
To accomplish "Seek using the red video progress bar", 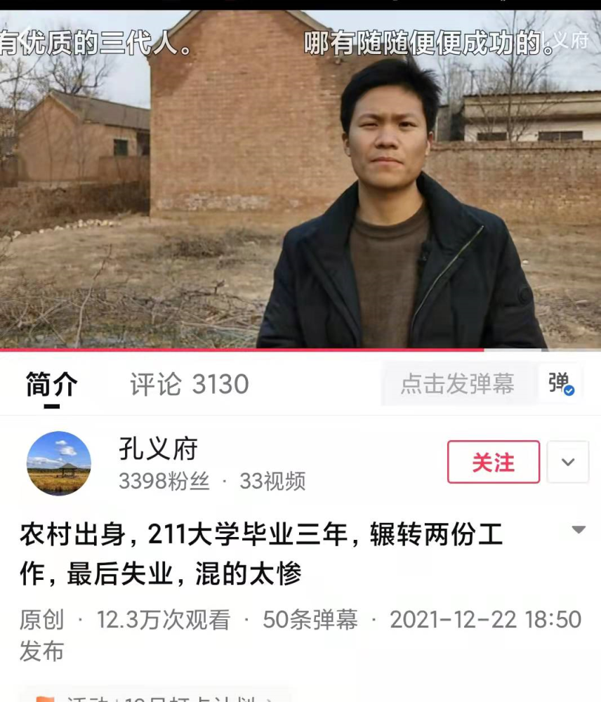I will (x=300, y=350).
